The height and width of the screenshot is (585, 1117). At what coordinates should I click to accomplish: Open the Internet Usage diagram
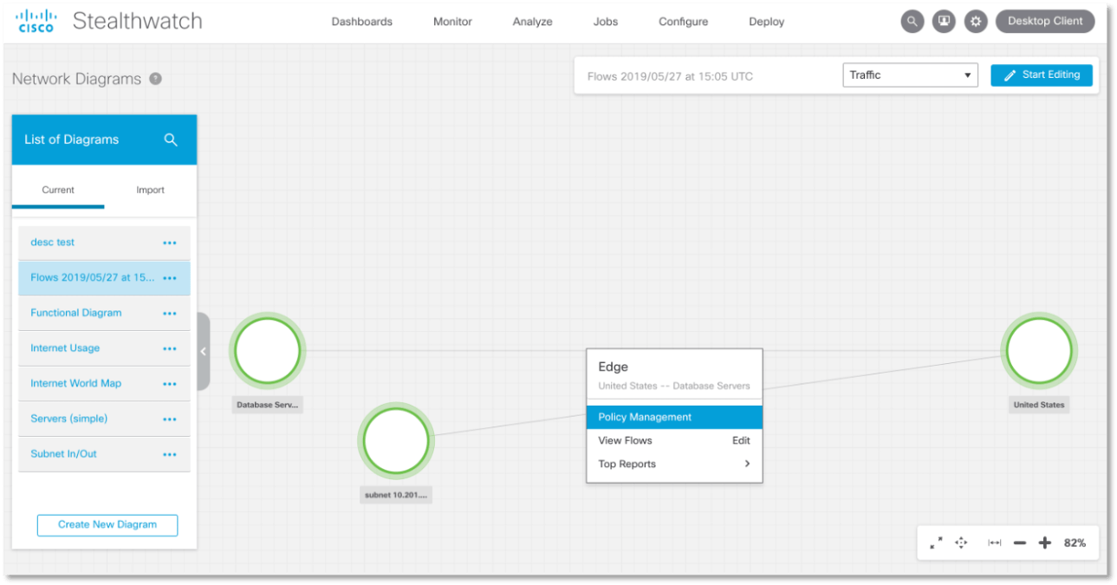[x=65, y=348]
